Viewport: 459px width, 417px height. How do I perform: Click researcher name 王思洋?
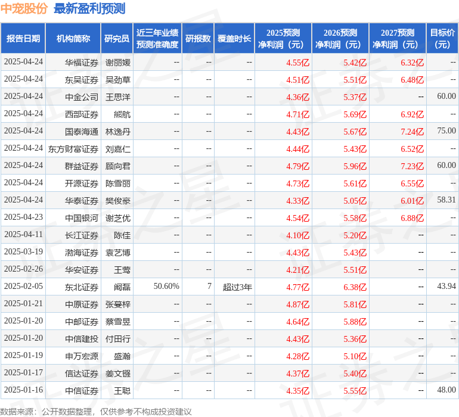click(x=117, y=97)
